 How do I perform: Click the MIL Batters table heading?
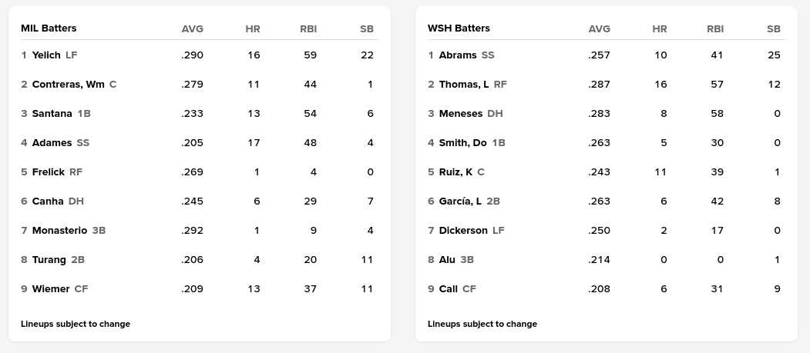[49, 28]
